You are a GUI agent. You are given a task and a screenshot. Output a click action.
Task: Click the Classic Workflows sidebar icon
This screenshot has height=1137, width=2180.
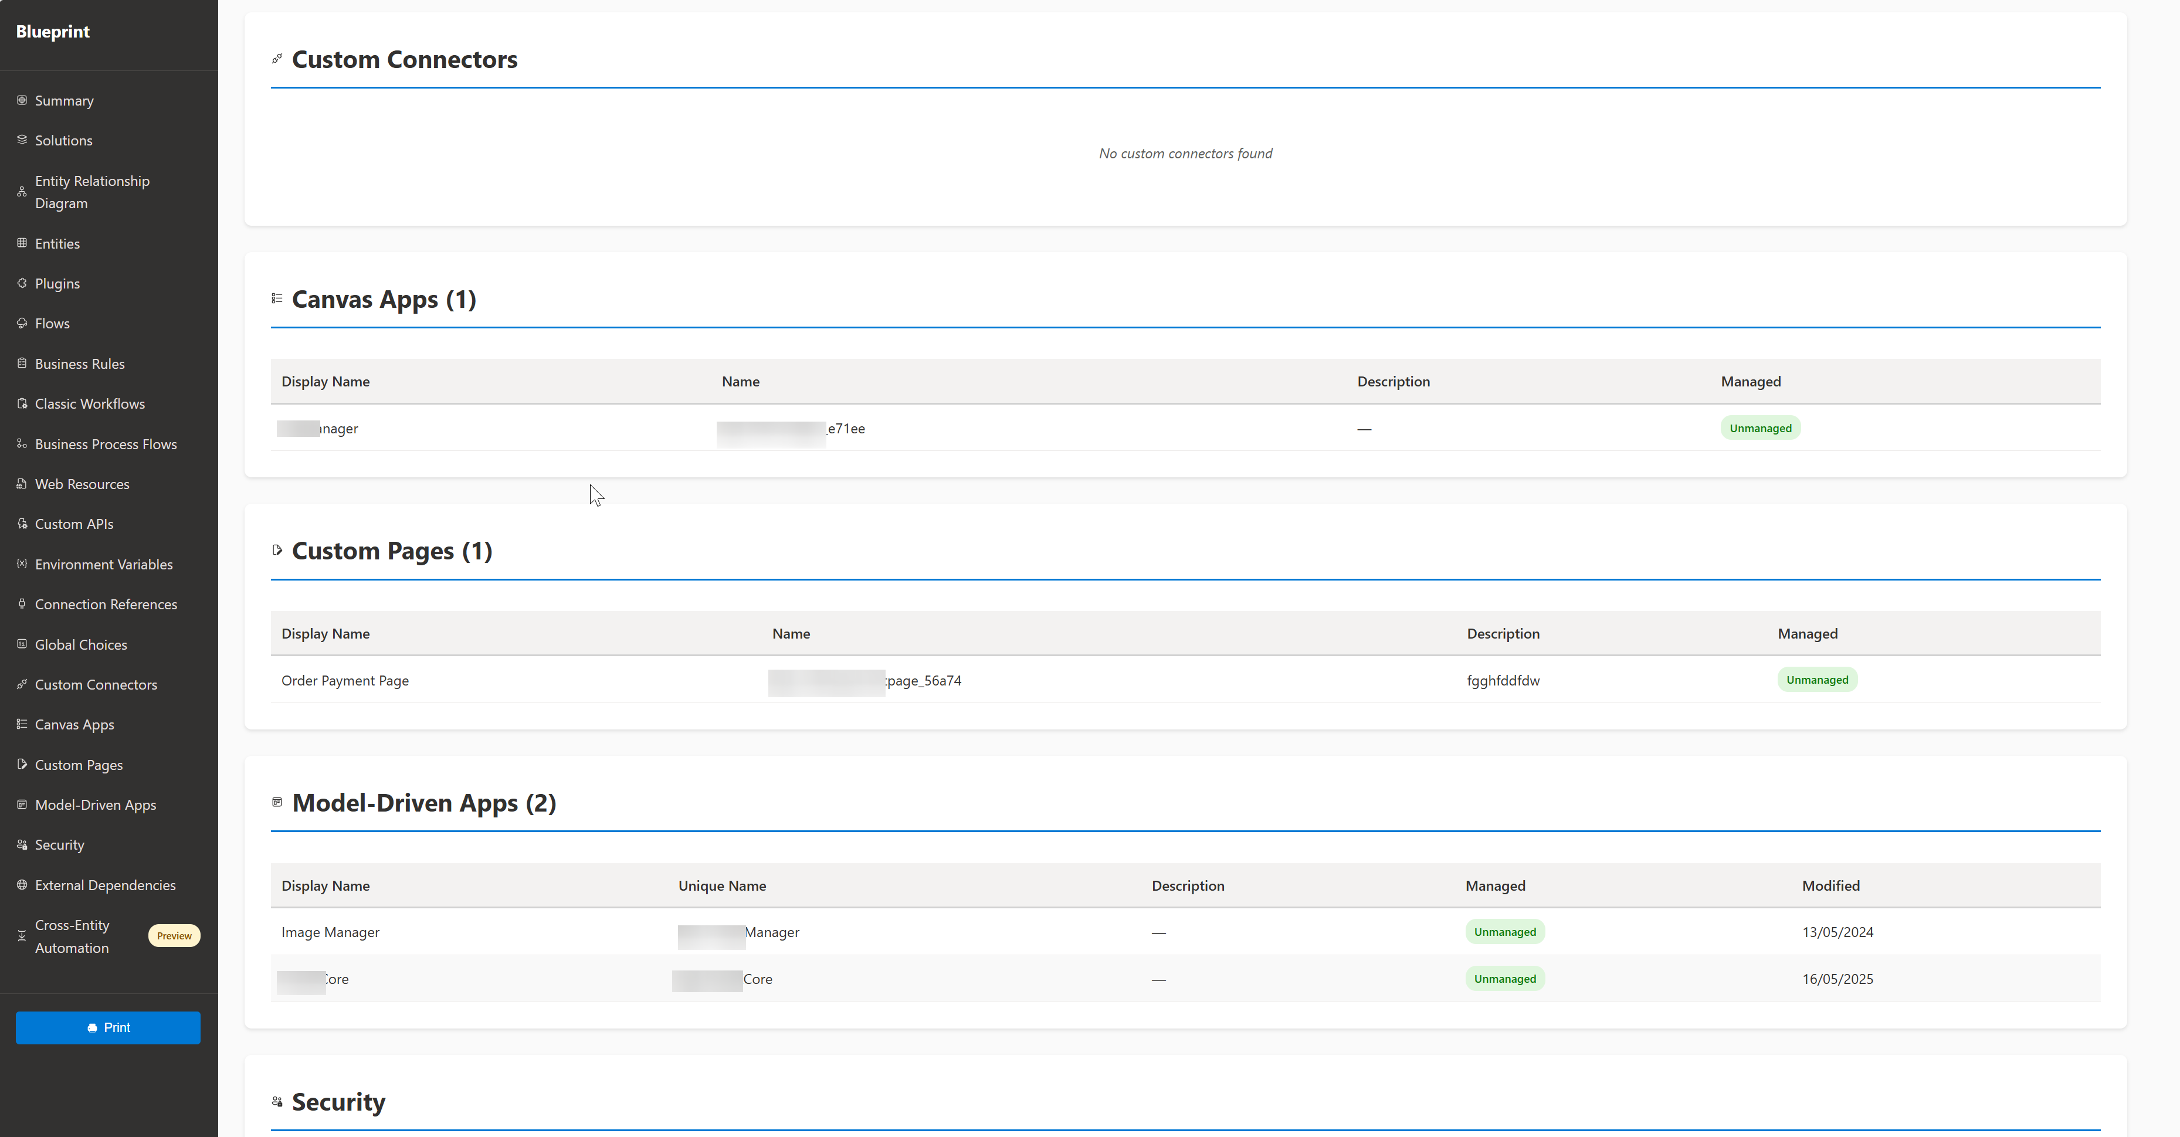[x=22, y=403]
